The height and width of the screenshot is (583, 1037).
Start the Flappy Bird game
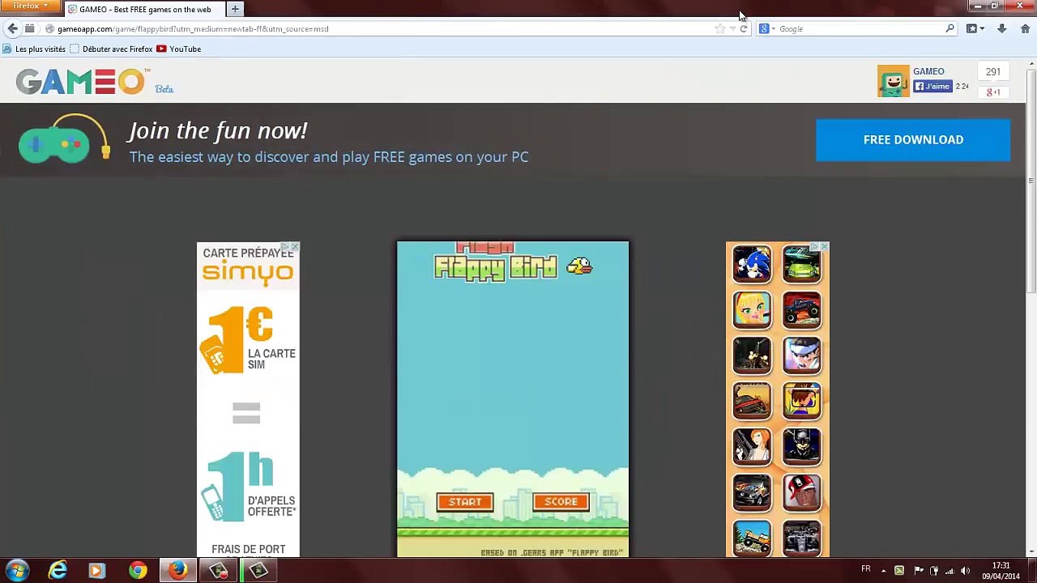coord(465,502)
